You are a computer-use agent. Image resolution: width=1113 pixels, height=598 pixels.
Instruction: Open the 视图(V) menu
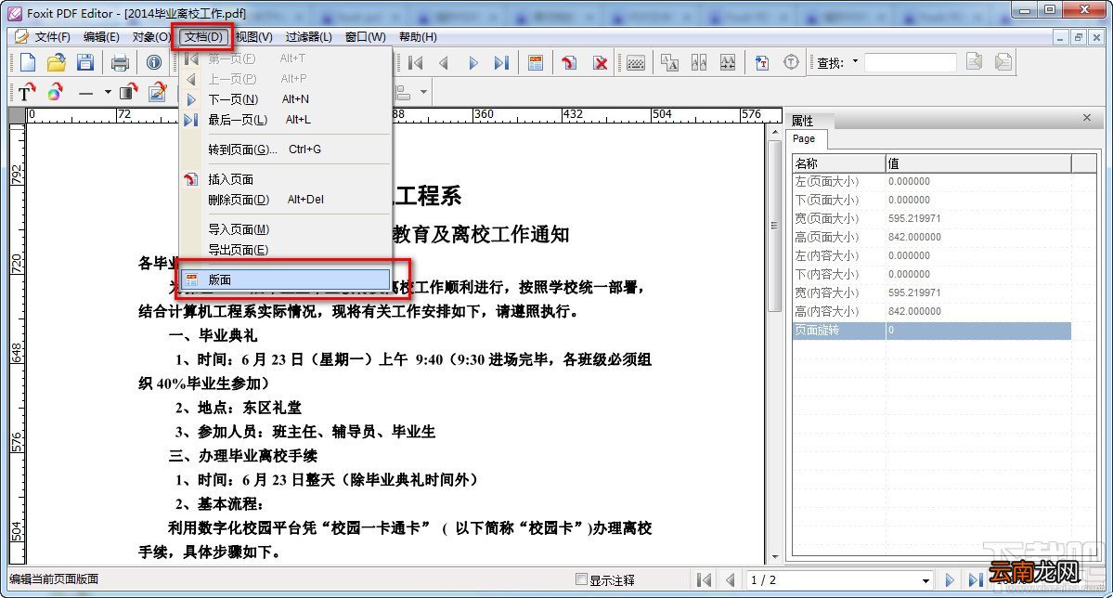253,37
